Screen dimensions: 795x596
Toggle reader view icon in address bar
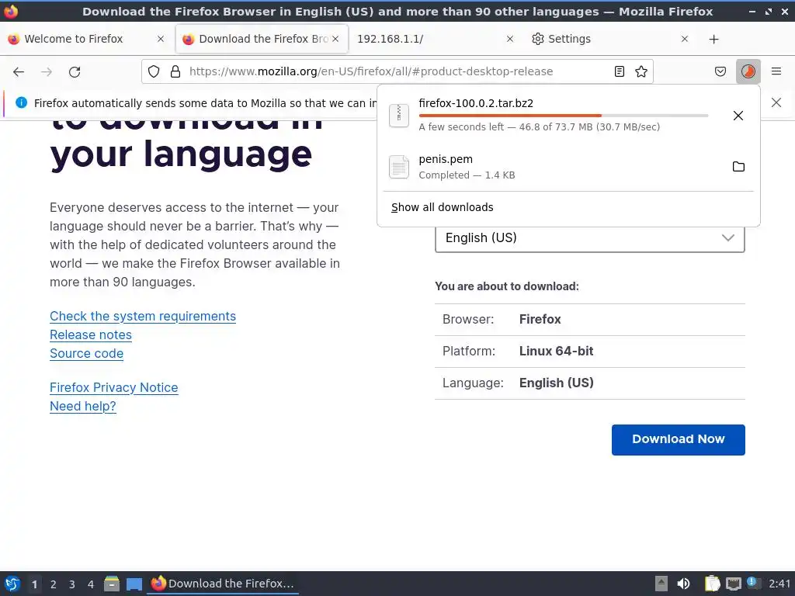(619, 71)
